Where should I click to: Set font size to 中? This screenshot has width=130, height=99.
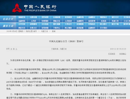tap(14, 49)
